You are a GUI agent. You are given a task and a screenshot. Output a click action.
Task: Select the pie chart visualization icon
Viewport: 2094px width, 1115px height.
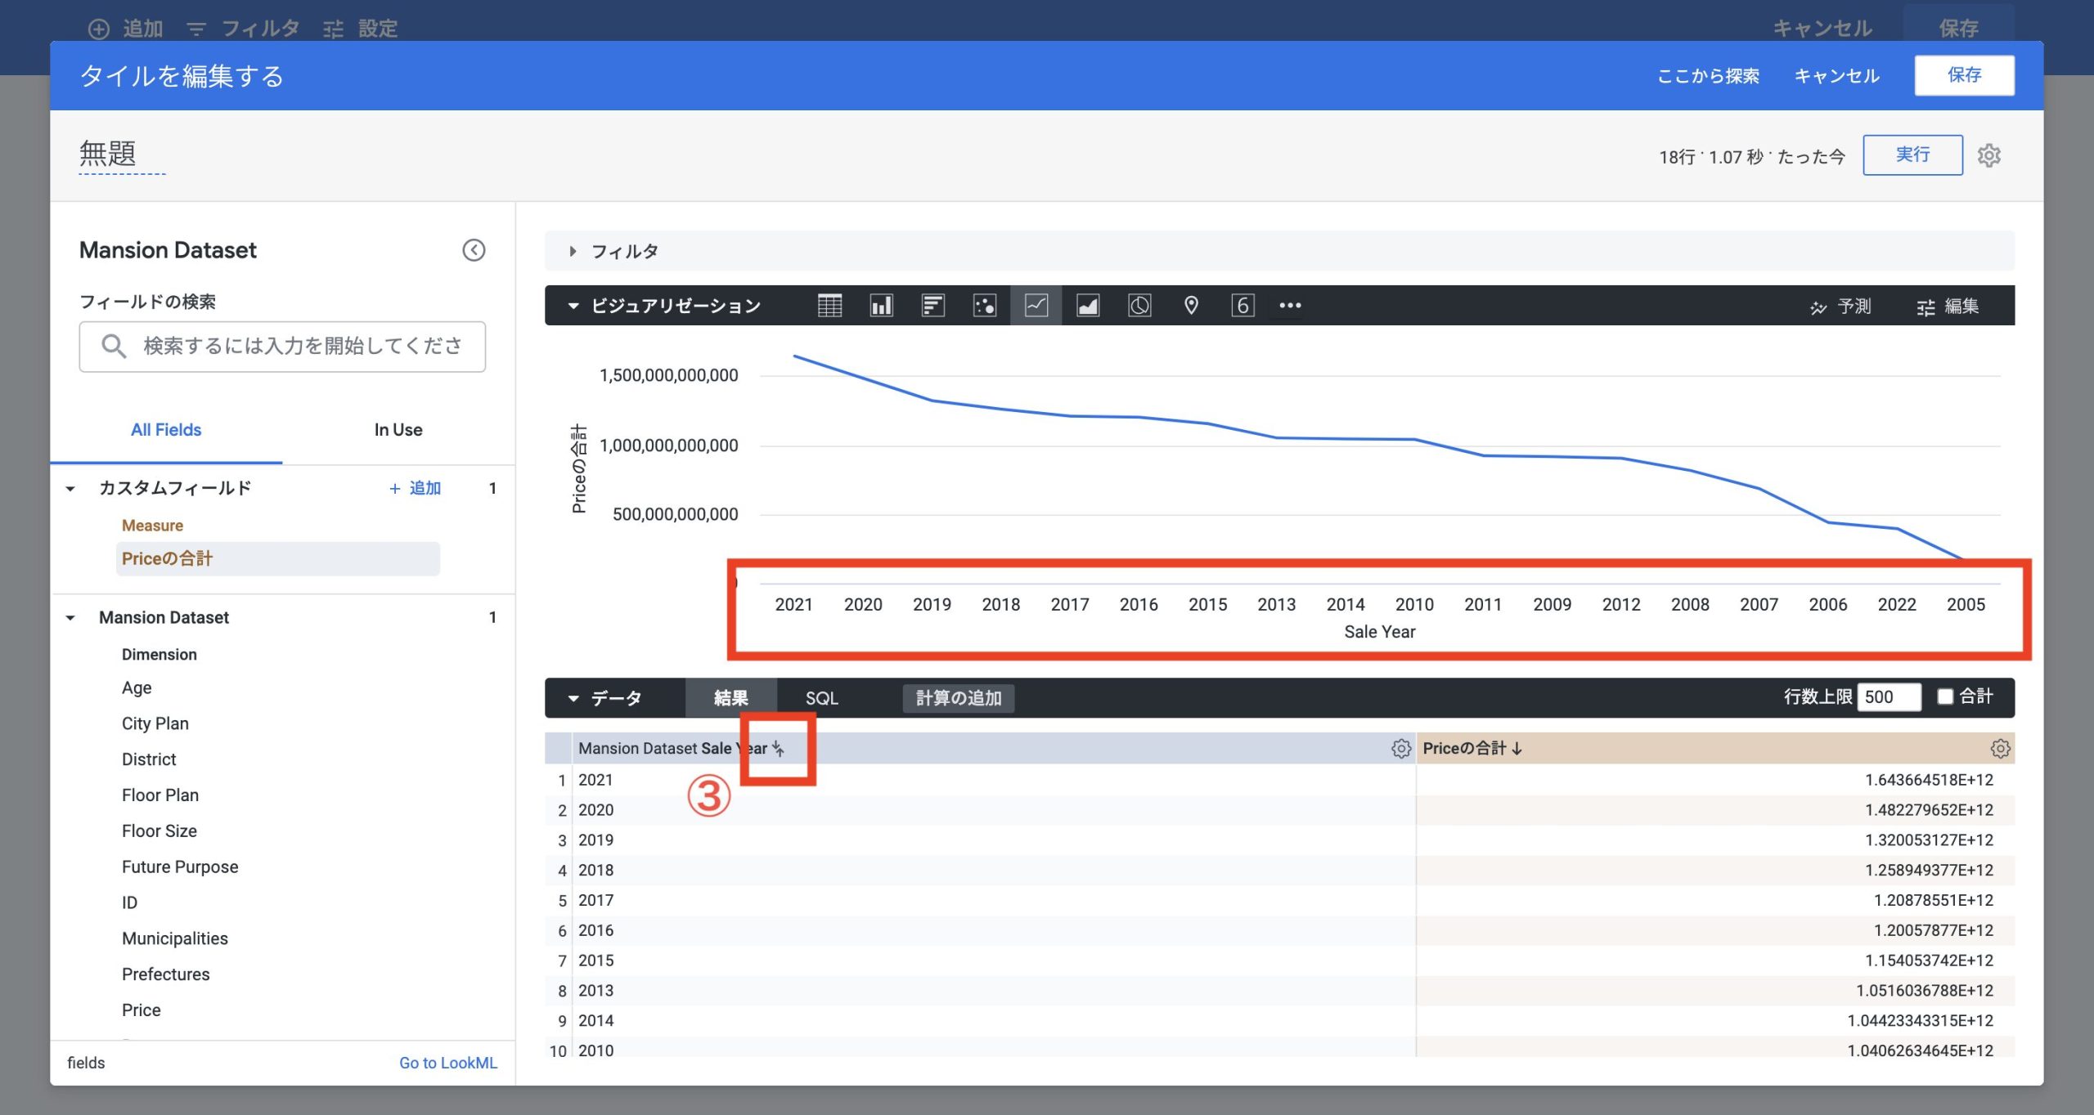click(x=1139, y=306)
